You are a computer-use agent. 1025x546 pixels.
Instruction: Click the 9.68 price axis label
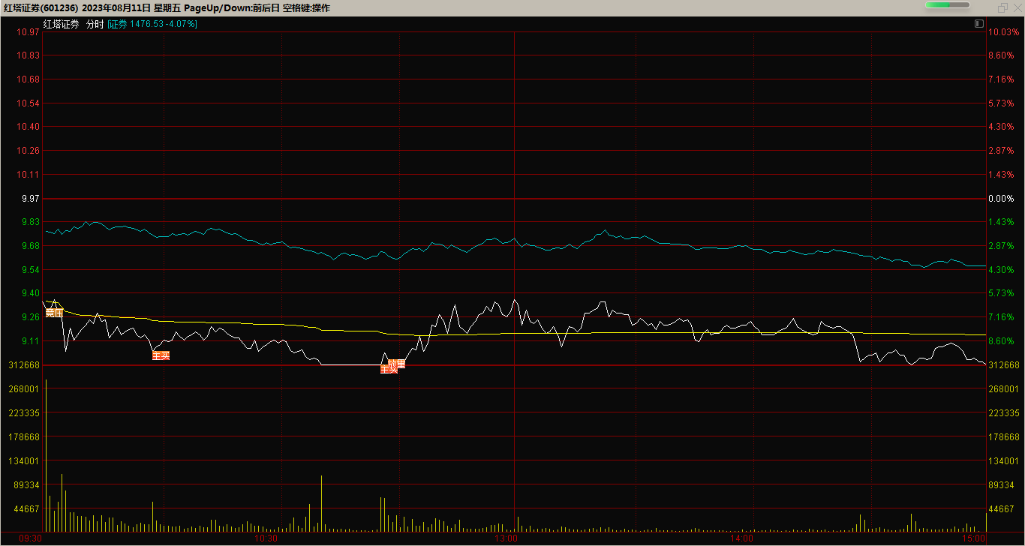pyautogui.click(x=32, y=246)
